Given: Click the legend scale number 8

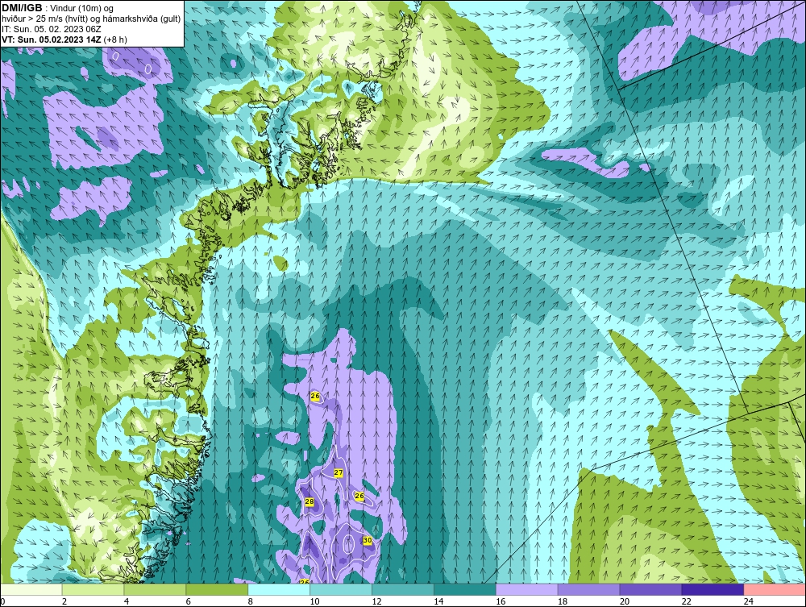Looking at the screenshot, I should 251,602.
